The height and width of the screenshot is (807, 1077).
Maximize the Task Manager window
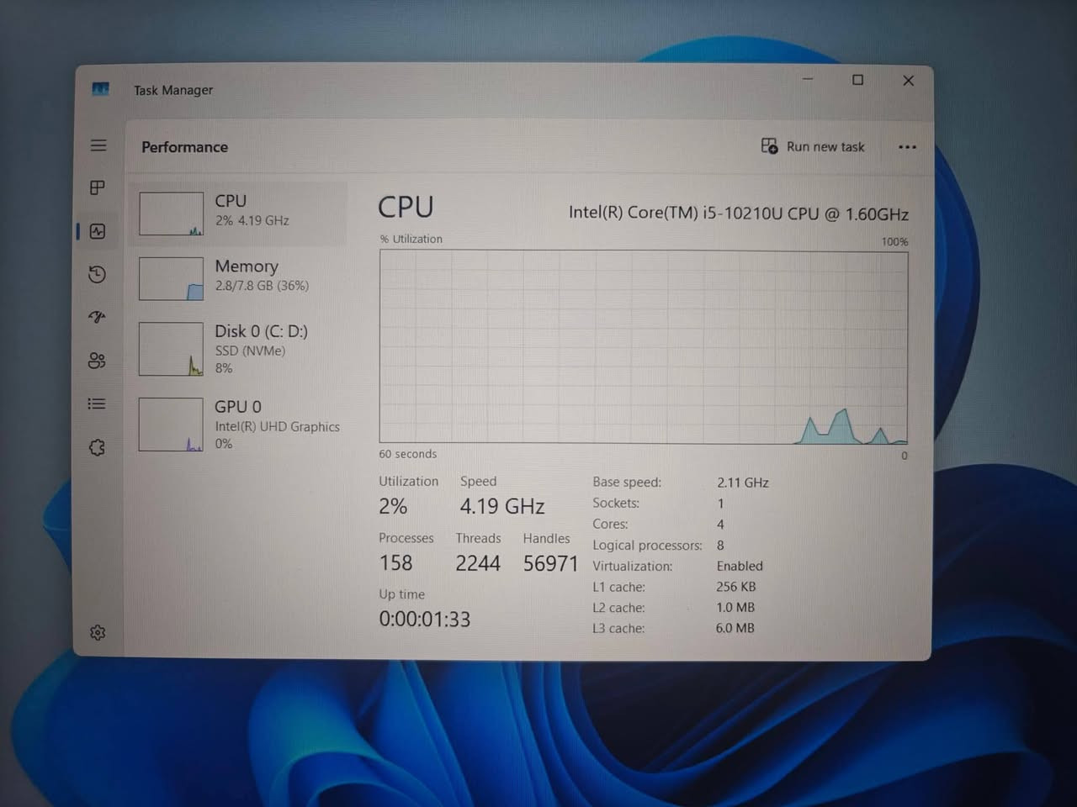[x=857, y=80]
